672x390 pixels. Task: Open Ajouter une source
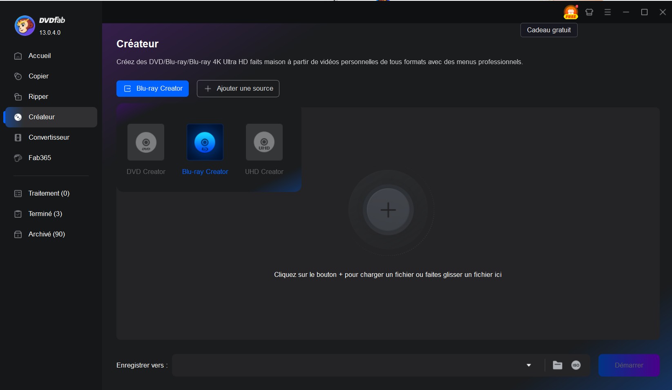tap(238, 88)
